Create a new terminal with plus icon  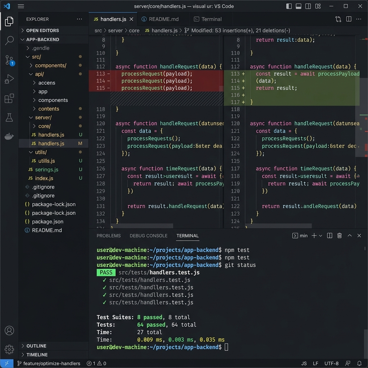click(314, 236)
